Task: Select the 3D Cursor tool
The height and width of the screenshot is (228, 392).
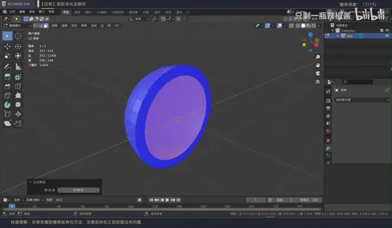Action: pos(18,36)
